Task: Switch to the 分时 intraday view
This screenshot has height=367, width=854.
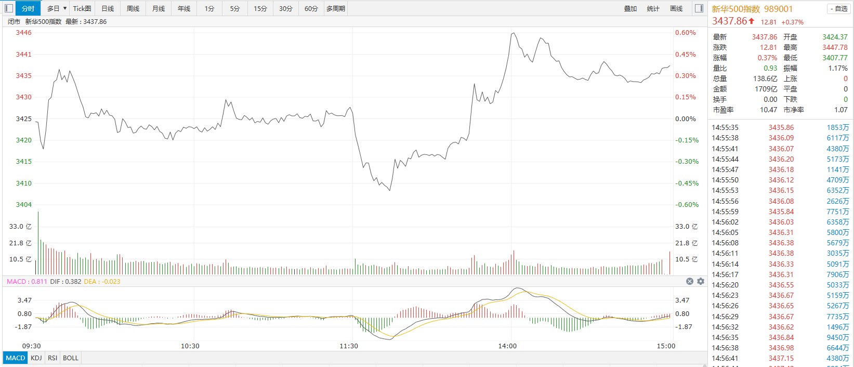Action: 28,8
